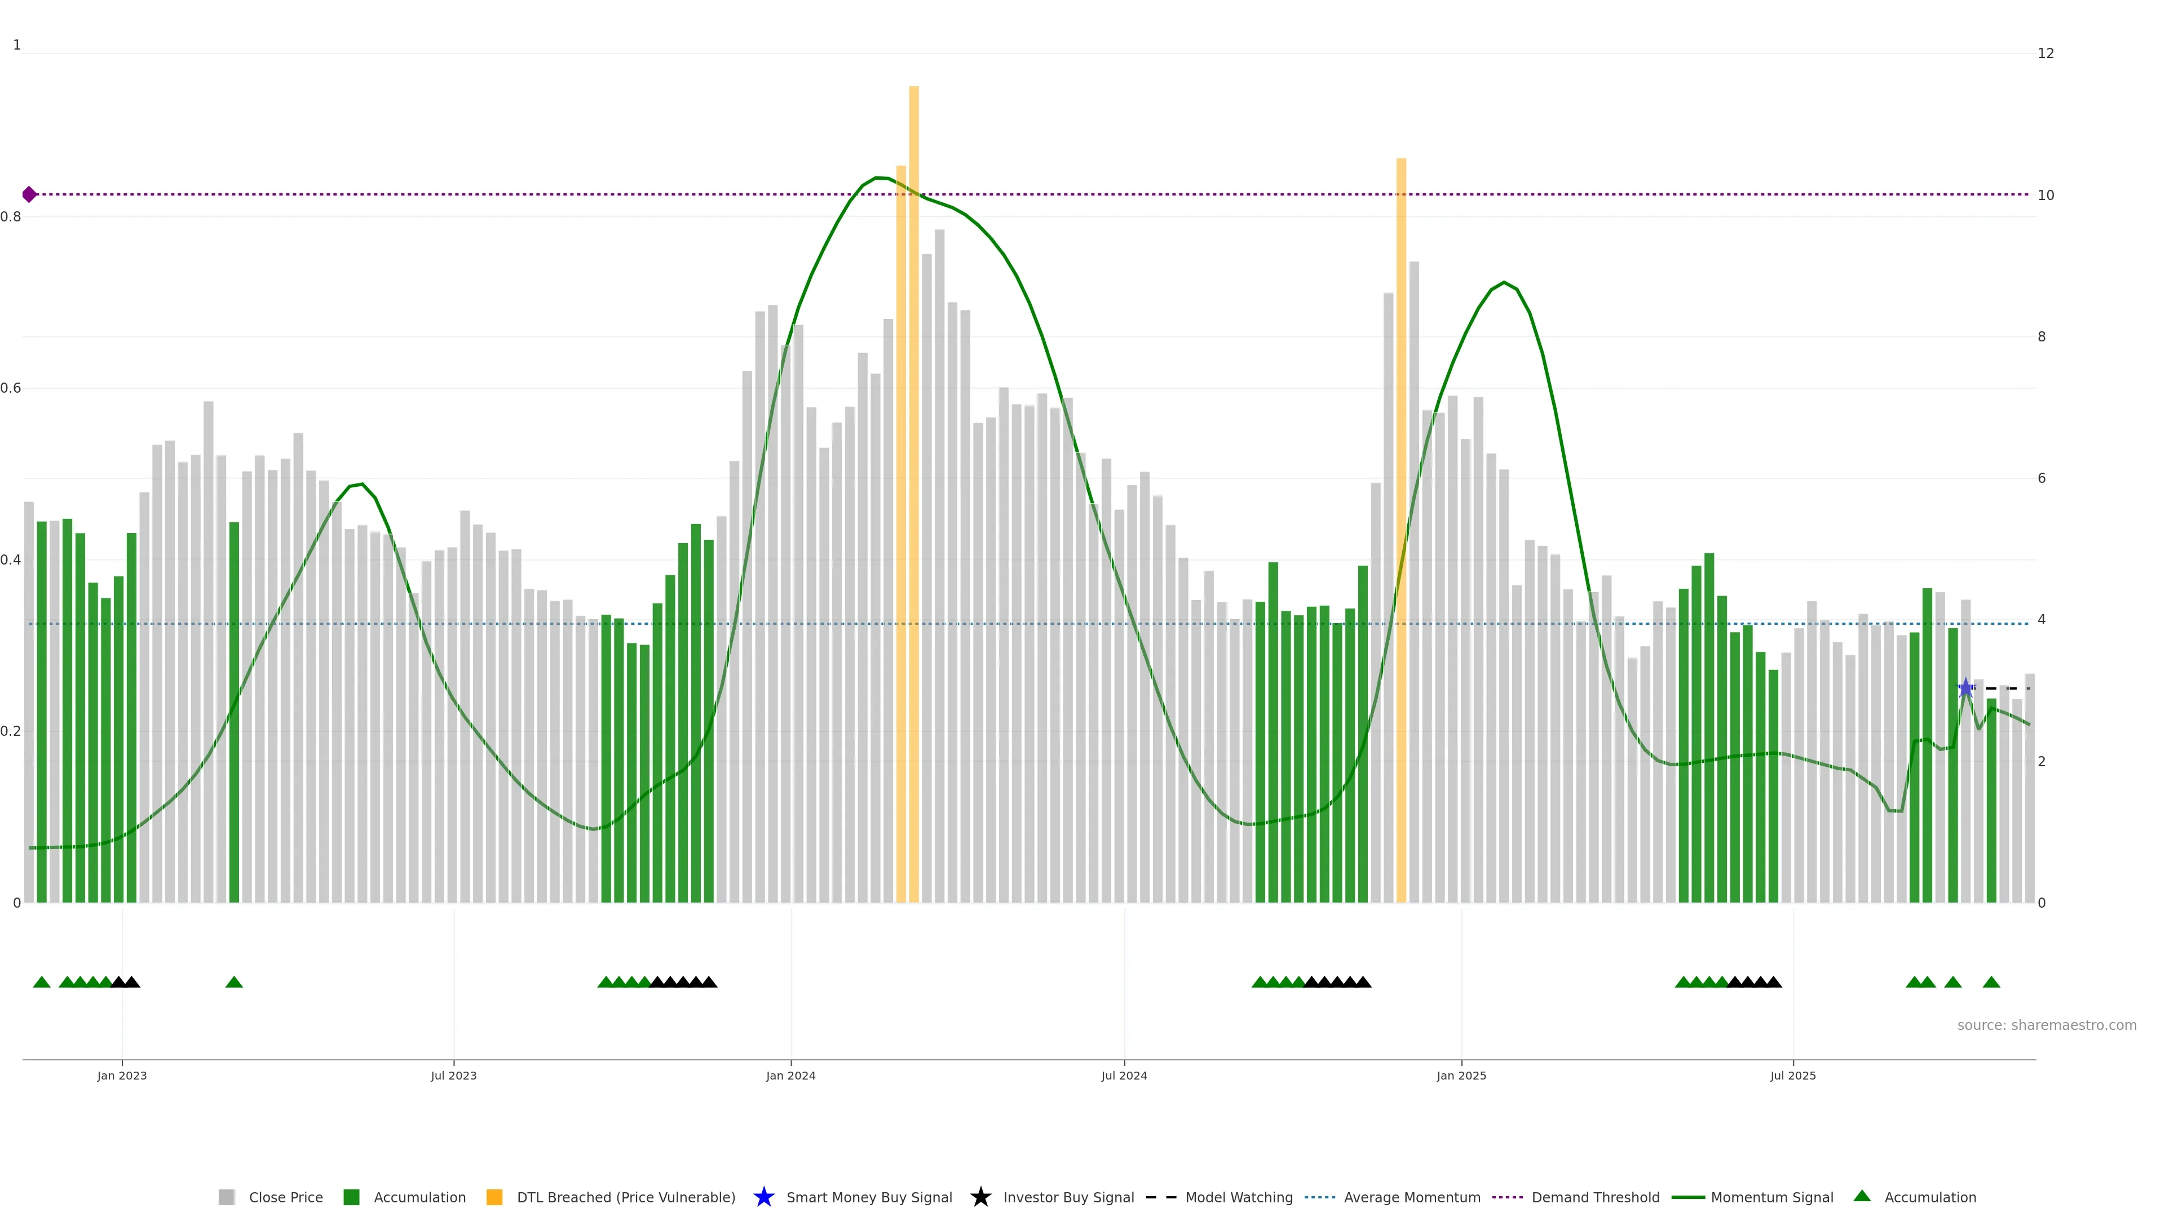Click the dashed Model Watching legend icon
The height and width of the screenshot is (1217, 2165).
[1161, 1198]
